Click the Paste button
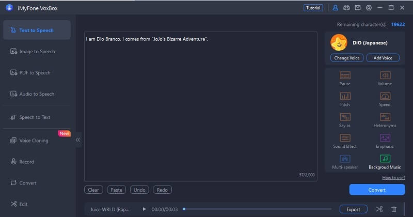 point(116,190)
